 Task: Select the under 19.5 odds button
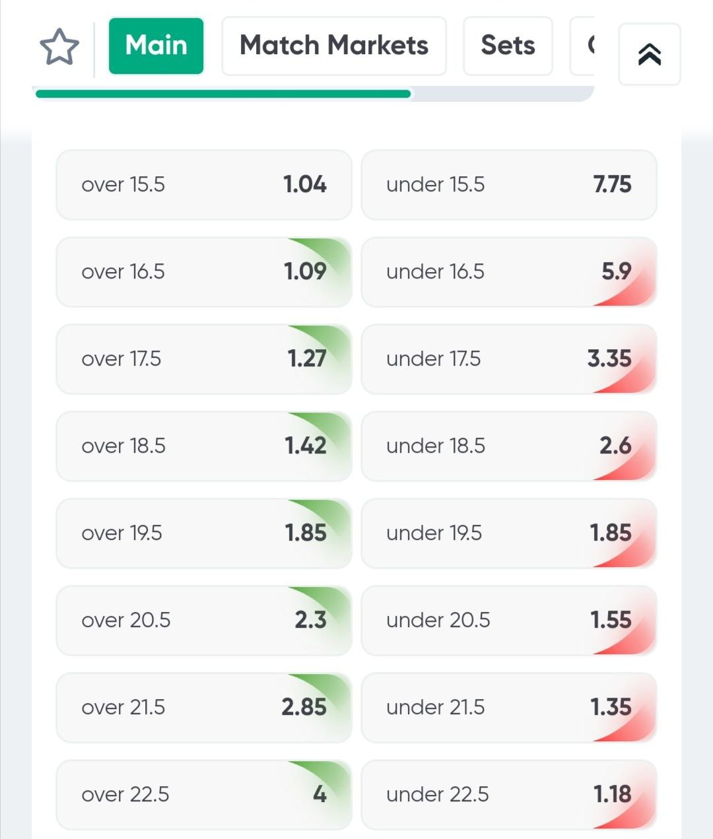coord(509,533)
